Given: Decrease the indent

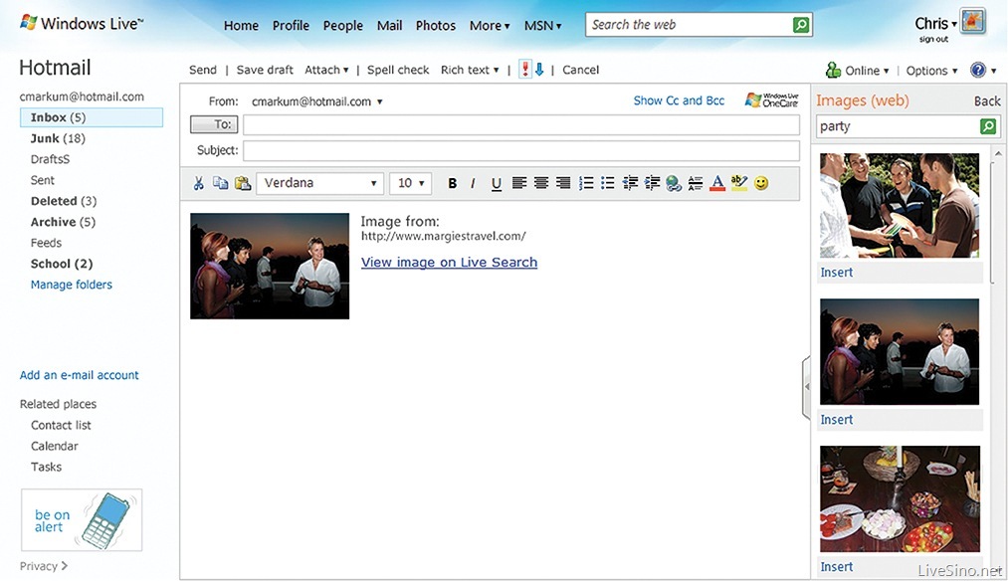Looking at the screenshot, I should click(630, 183).
